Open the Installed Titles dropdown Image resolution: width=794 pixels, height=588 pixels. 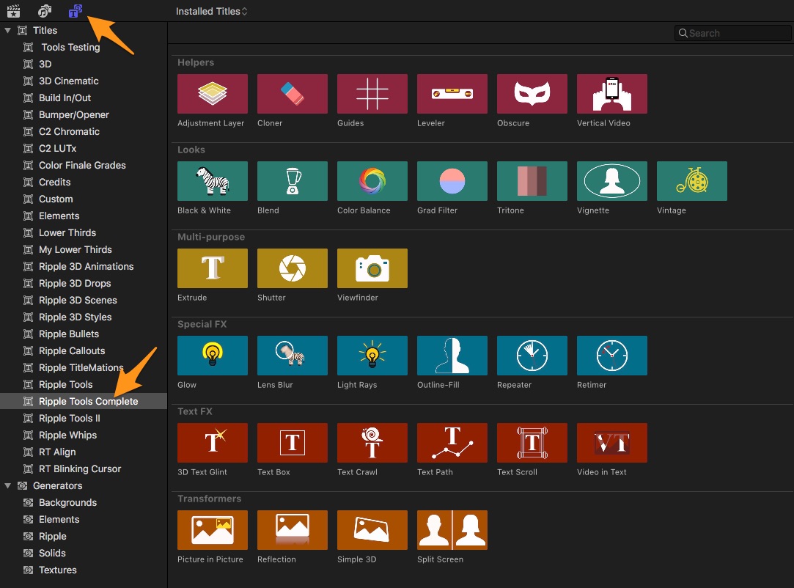[x=211, y=11]
